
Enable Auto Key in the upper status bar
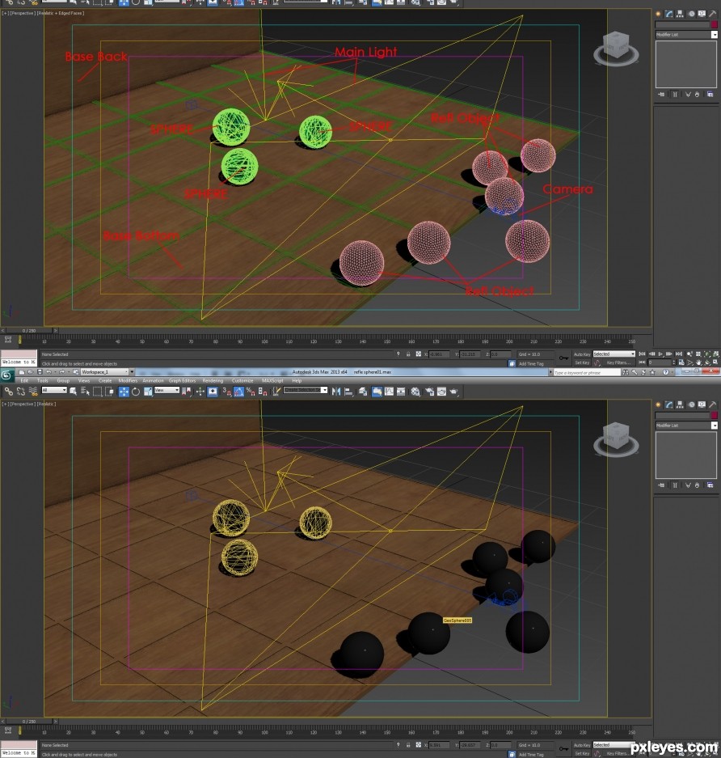[582, 354]
